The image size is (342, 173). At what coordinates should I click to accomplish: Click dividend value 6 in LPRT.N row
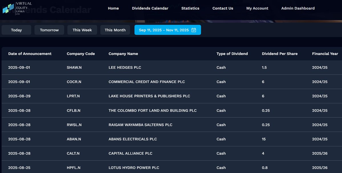(x=263, y=96)
